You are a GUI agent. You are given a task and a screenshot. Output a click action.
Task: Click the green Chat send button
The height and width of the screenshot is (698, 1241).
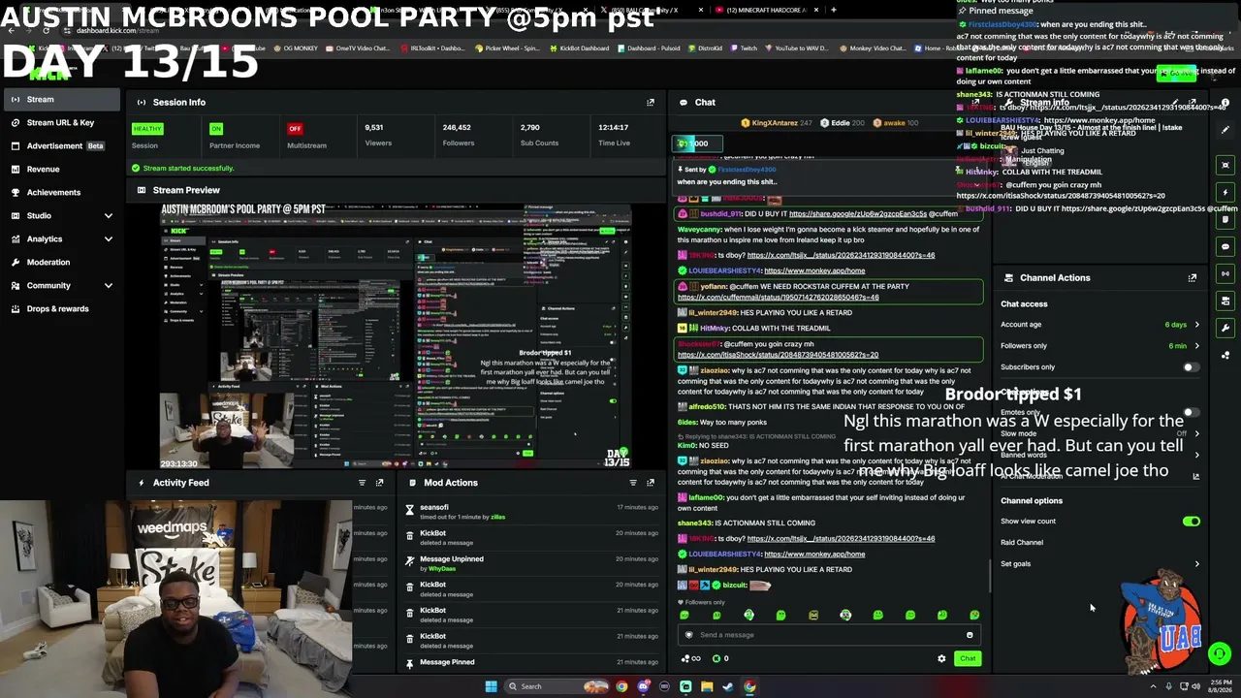[968, 658]
